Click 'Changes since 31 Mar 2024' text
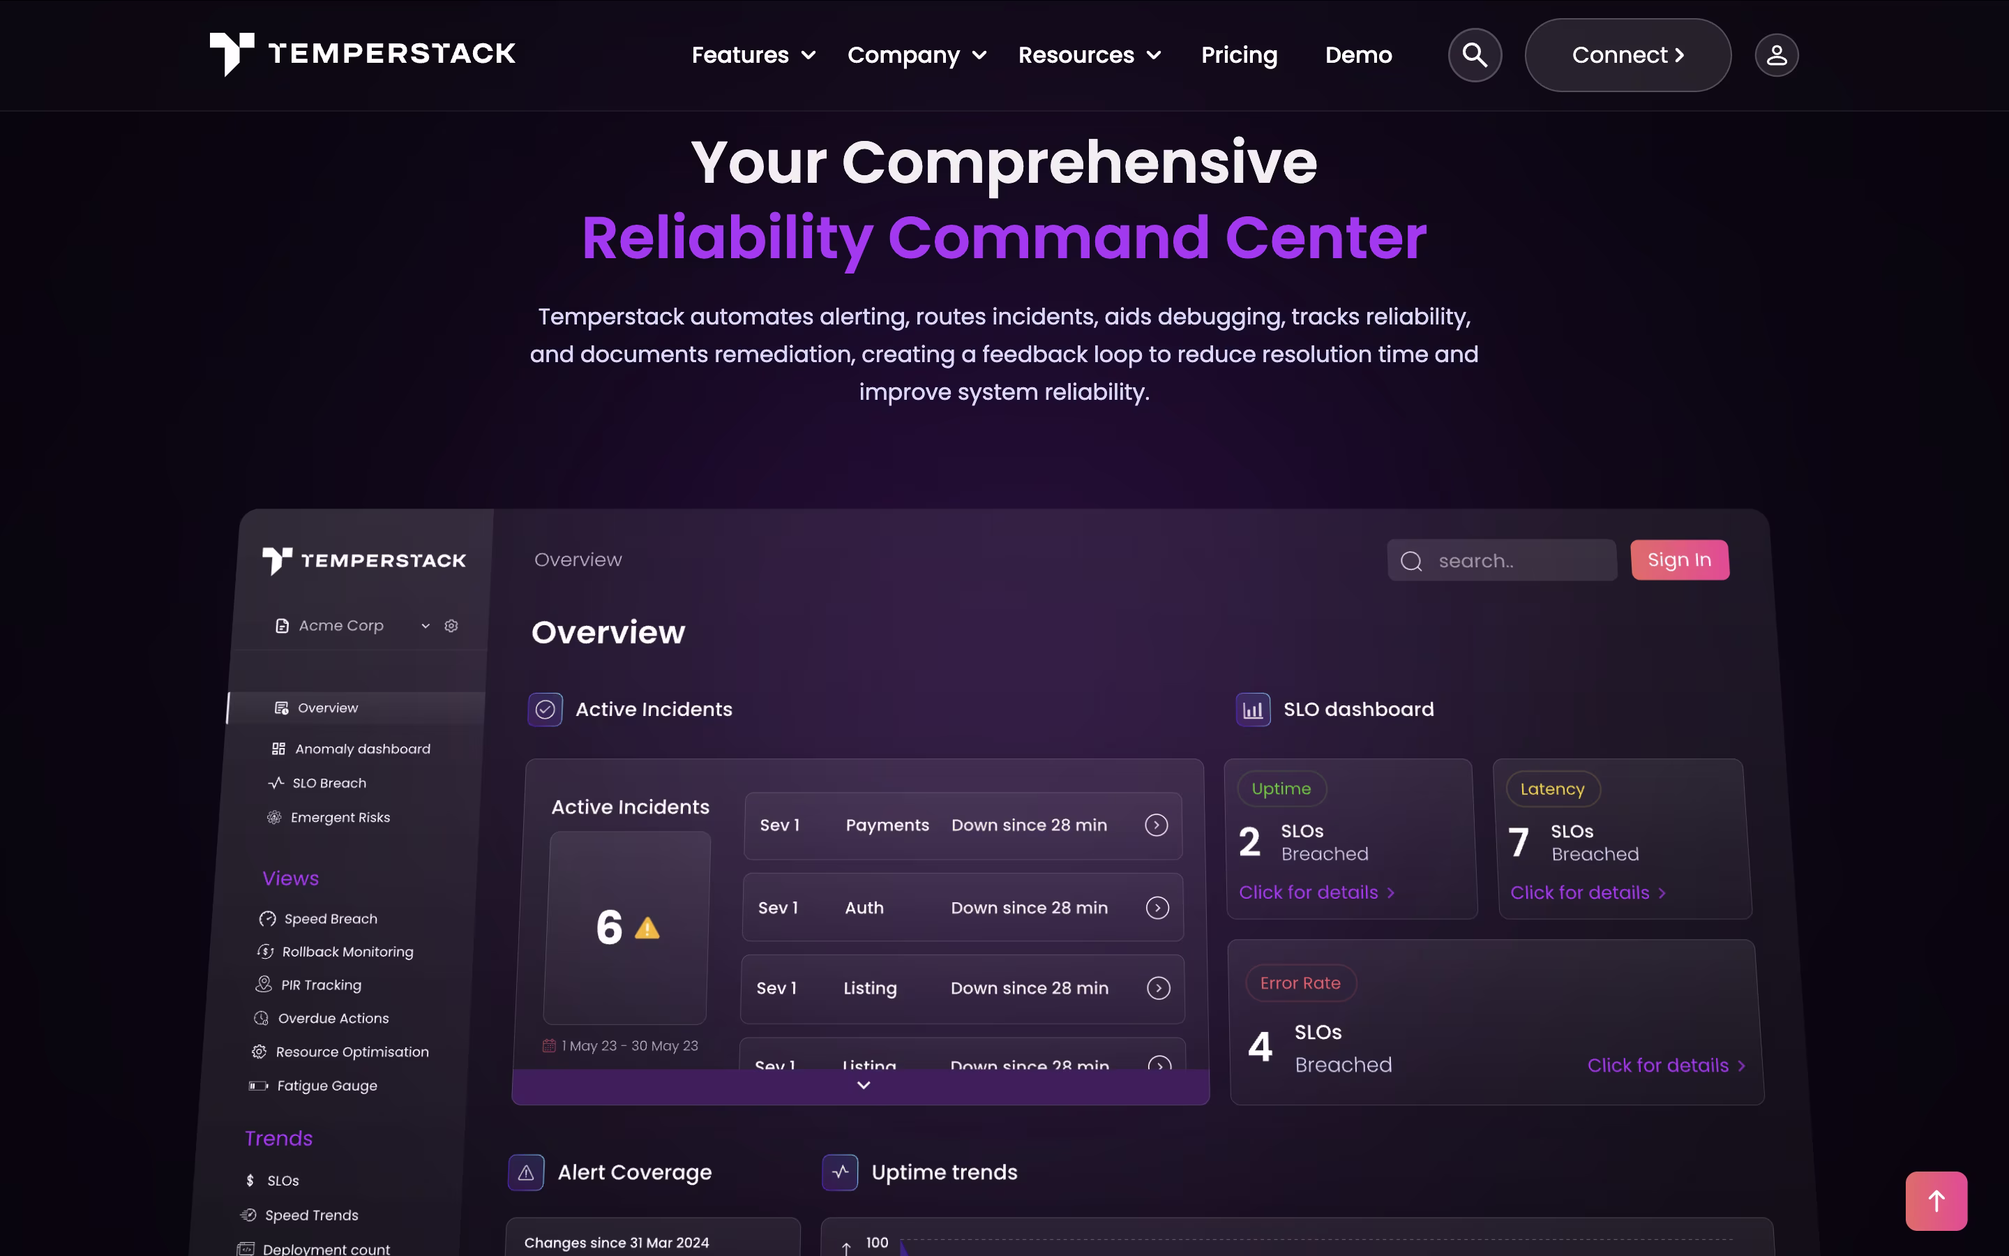Screen dimensions: 2009x1256 tap(617, 1243)
